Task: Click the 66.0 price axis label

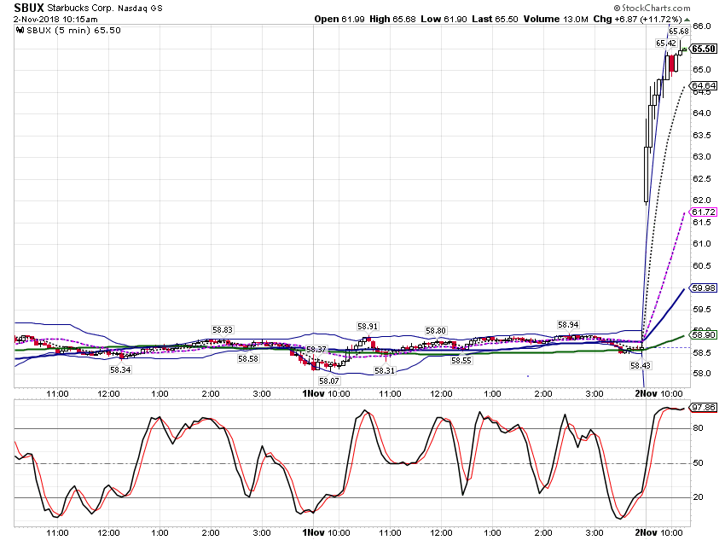Action: [702, 26]
